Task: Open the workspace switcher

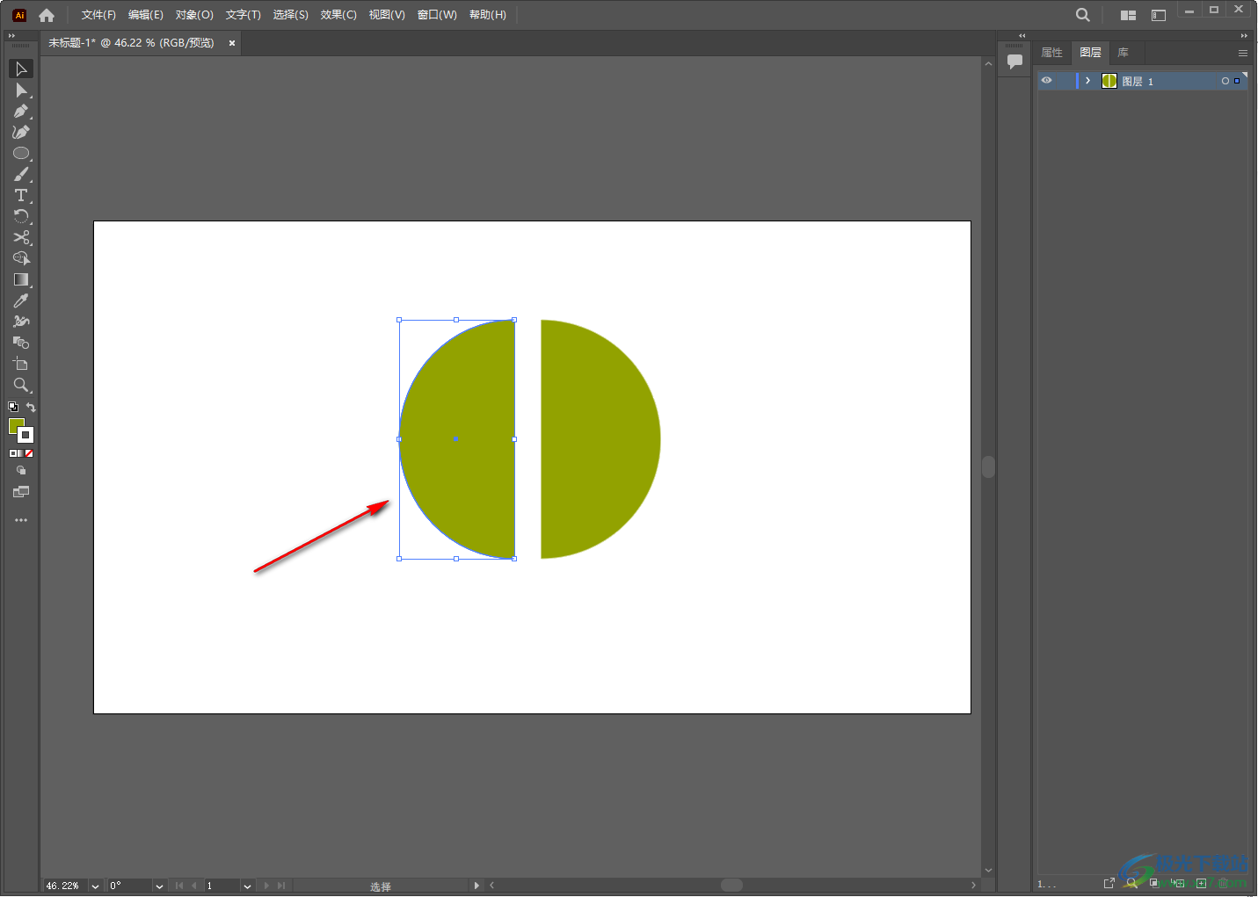Action: pyautogui.click(x=1159, y=15)
